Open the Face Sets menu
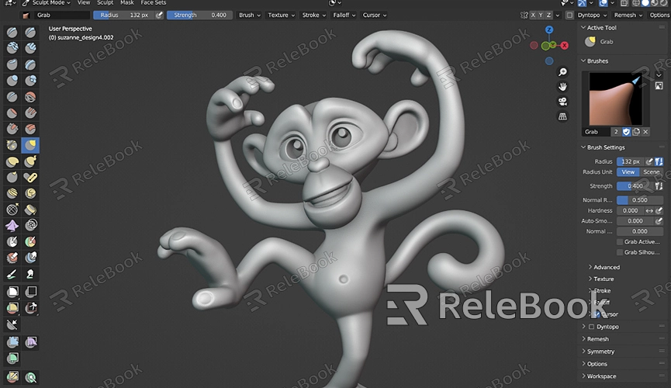The image size is (671, 388). (153, 2)
